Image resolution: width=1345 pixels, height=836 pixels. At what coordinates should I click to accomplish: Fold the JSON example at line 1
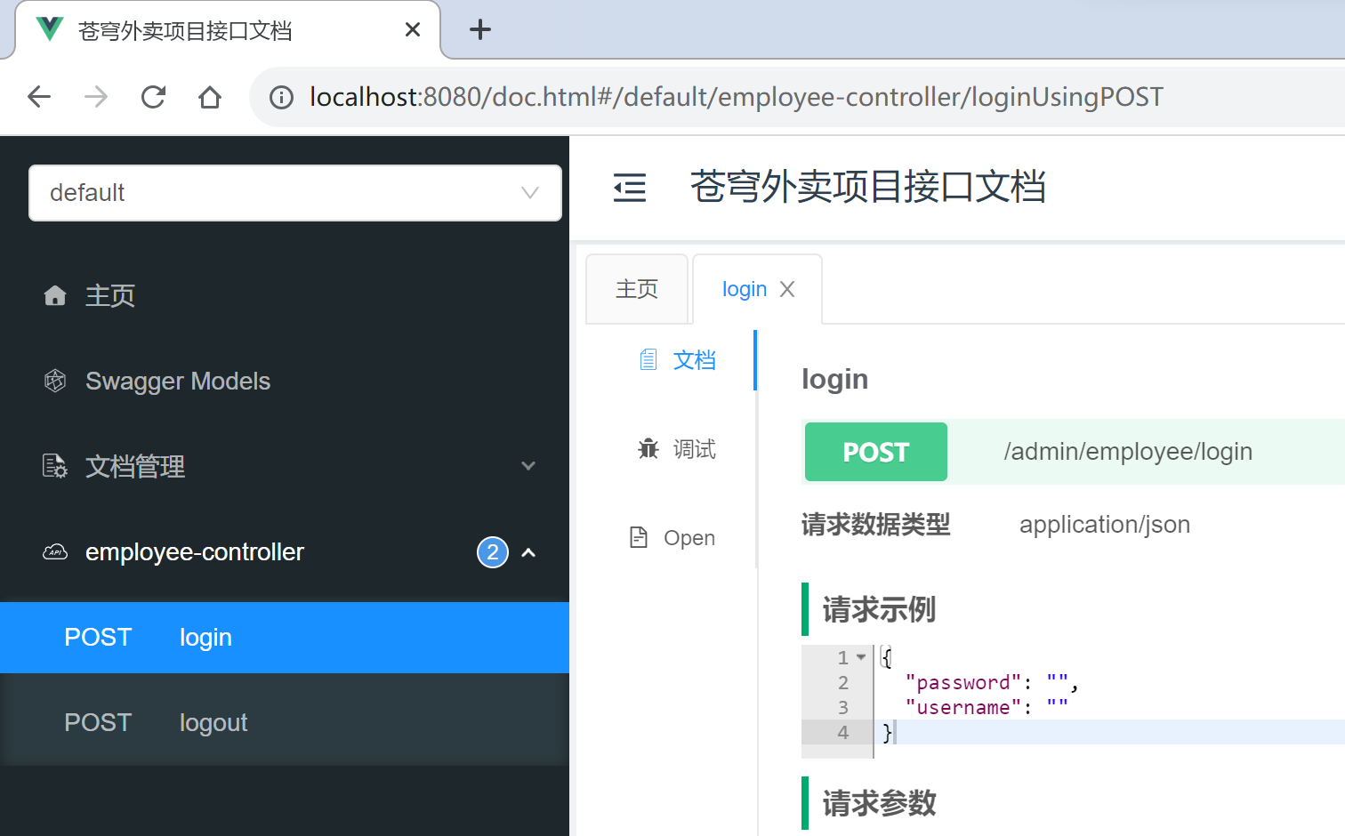pos(861,657)
